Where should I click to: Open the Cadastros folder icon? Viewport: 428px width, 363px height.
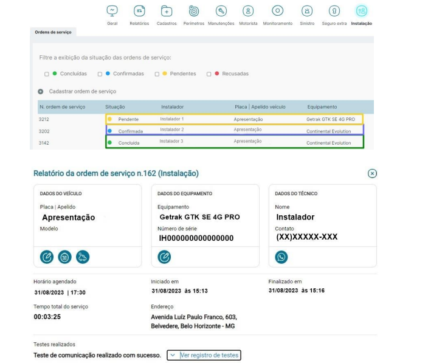coord(167,11)
